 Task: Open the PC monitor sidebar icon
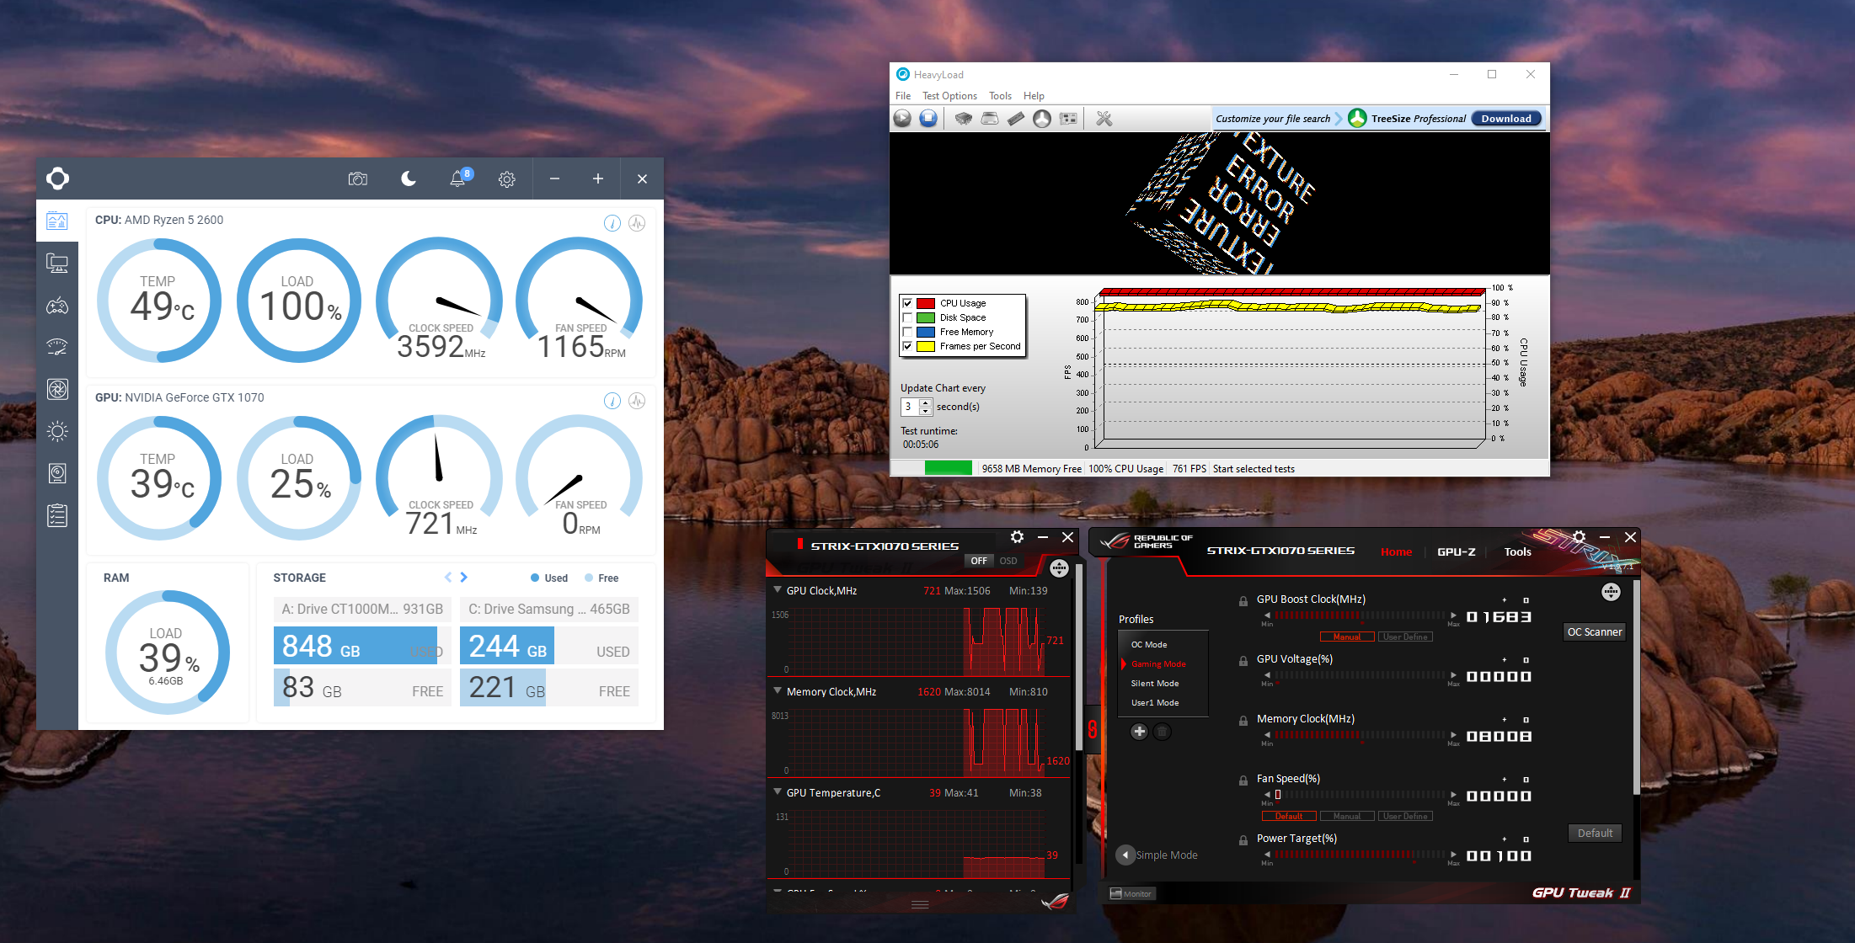point(57,264)
